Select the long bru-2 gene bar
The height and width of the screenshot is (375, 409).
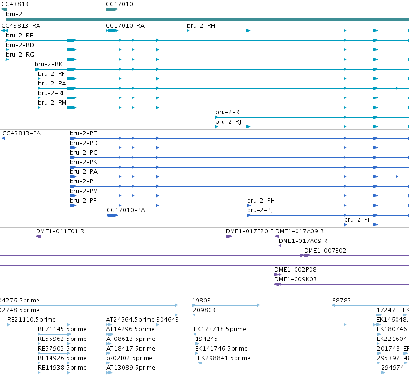click(x=207, y=19)
